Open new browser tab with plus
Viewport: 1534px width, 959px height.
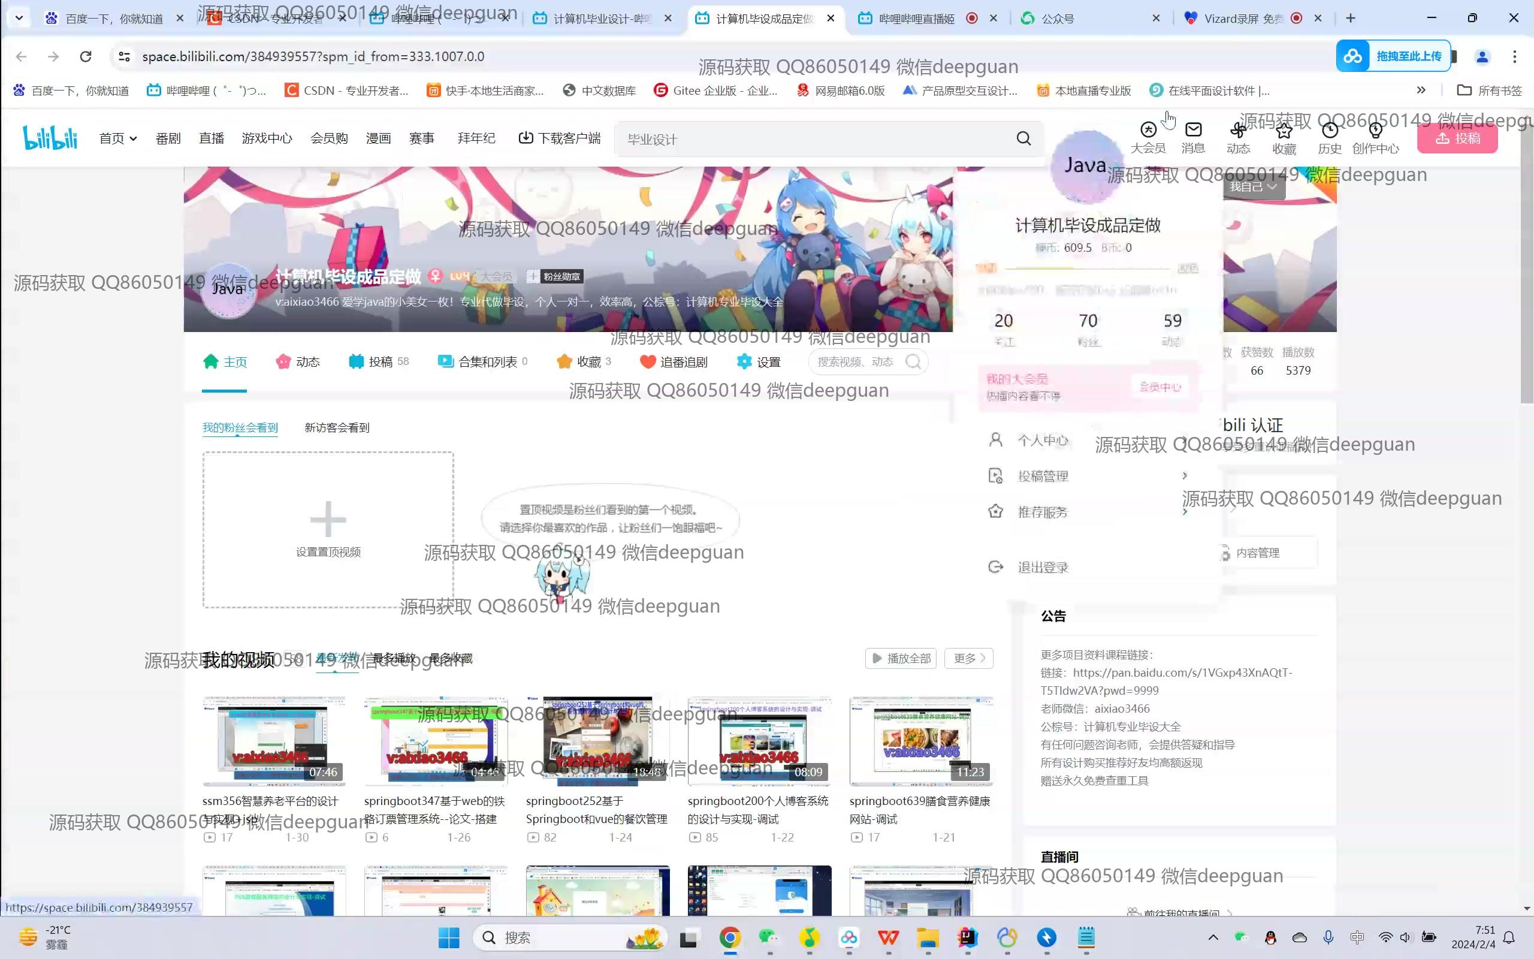coord(1350,19)
